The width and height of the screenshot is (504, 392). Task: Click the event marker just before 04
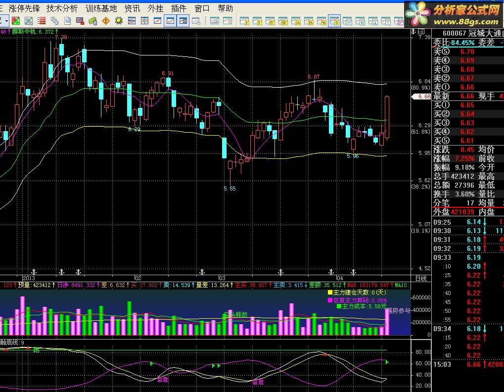[331, 272]
